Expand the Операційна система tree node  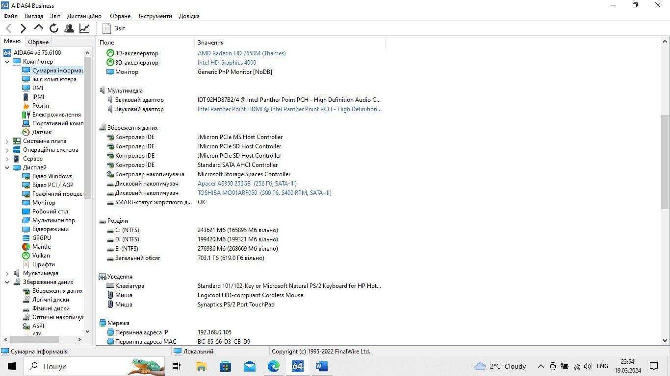coord(7,150)
